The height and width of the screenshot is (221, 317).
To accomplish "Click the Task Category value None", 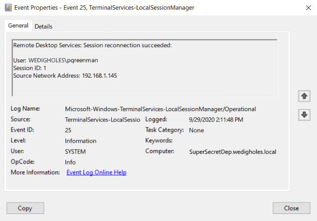I will 196,130.
